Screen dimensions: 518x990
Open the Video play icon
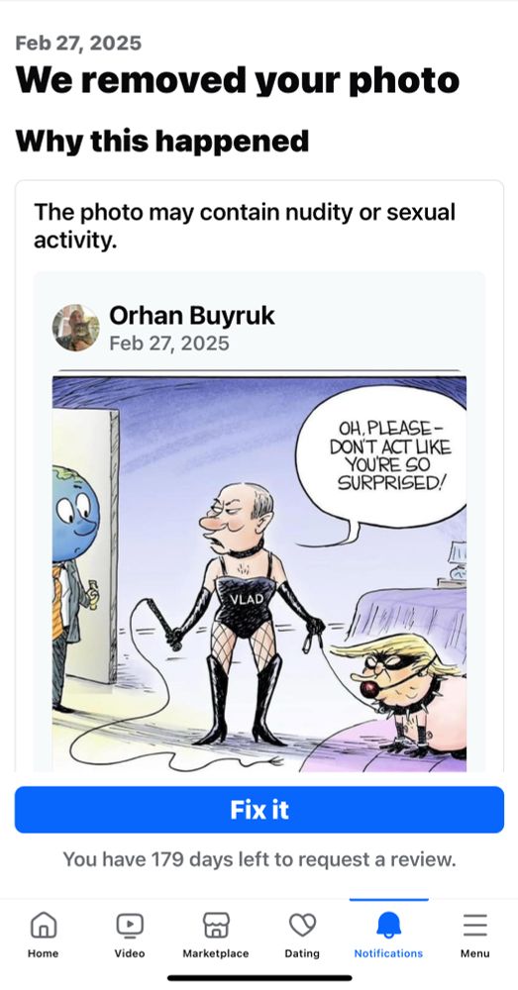tap(130, 926)
